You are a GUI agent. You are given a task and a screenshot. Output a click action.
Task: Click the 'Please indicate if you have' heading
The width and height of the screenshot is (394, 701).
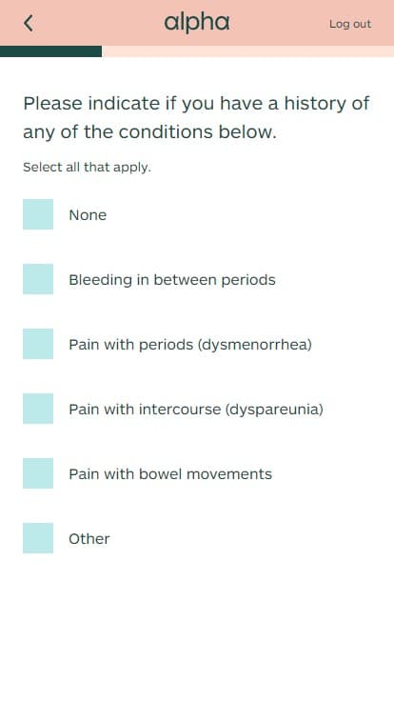196,117
